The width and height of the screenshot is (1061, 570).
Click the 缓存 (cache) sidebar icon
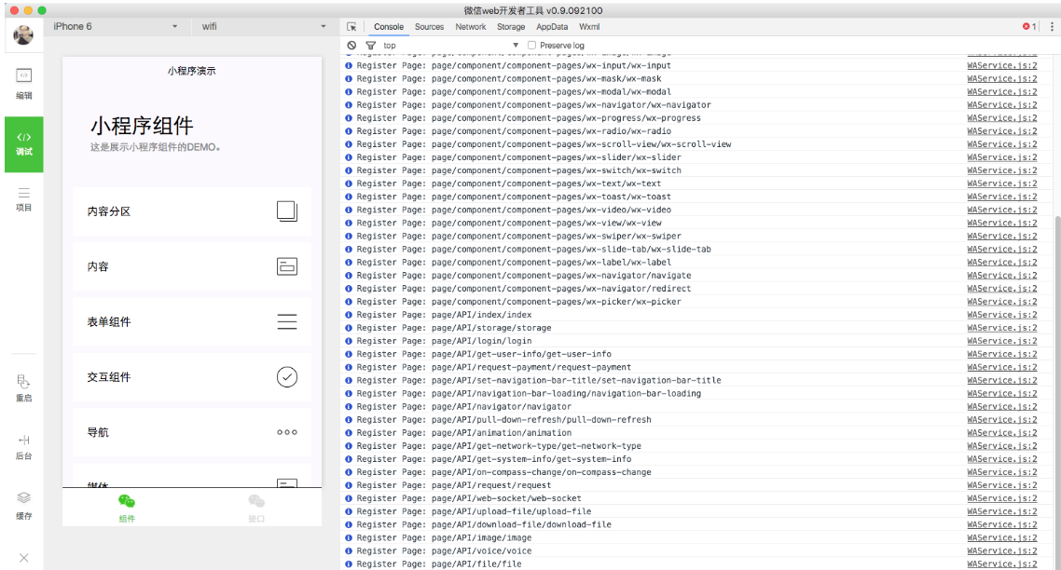(x=23, y=506)
